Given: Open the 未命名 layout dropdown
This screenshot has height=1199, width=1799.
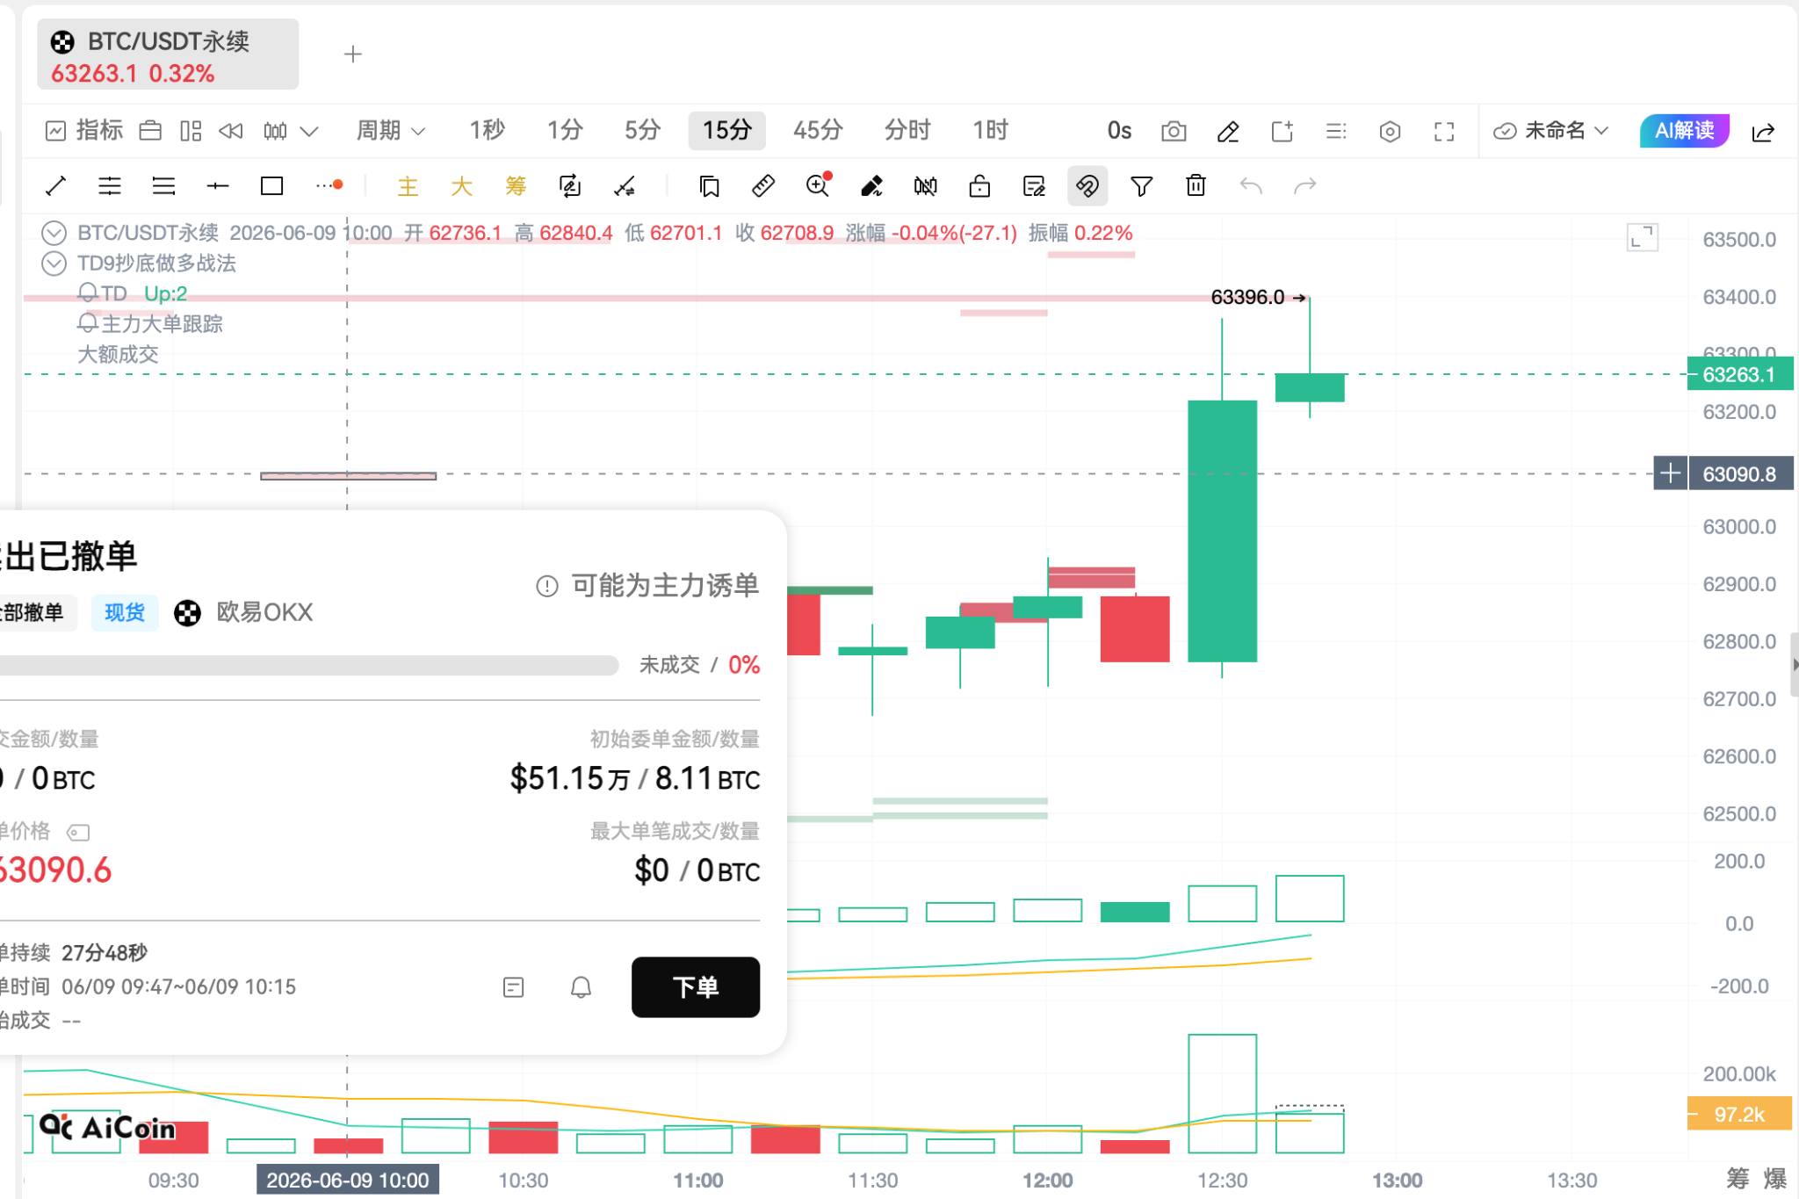Looking at the screenshot, I should [x=1551, y=131].
